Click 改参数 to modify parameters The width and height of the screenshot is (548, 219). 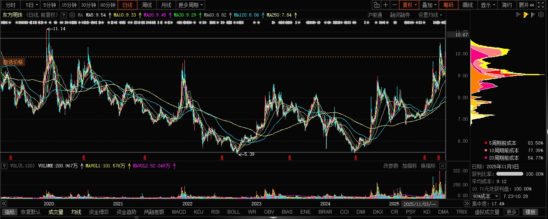[391, 166]
